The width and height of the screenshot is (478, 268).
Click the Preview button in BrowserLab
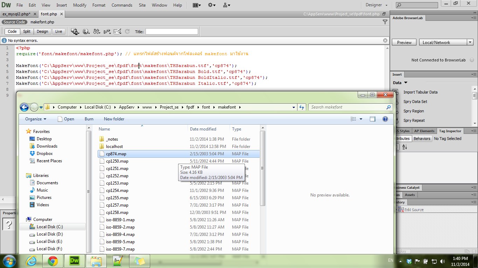point(404,42)
